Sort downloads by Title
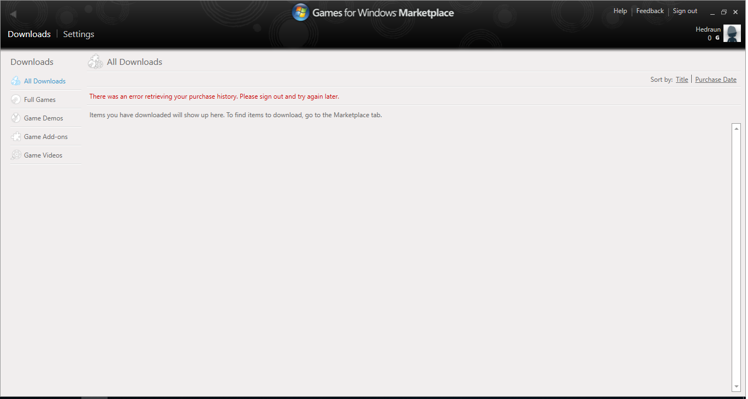Screen dimensions: 748x399 point(682,80)
